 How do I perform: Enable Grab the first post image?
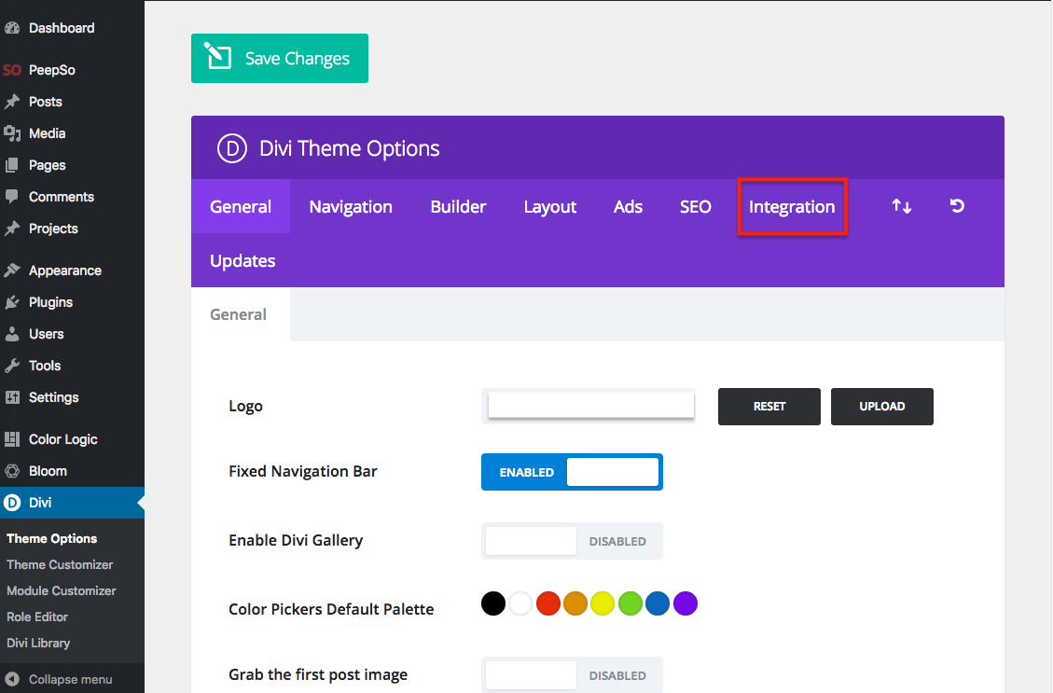tap(572, 675)
